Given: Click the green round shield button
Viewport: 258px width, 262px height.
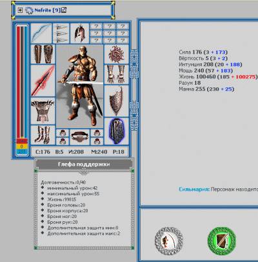Looking at the screenshot, I should [222, 241].
